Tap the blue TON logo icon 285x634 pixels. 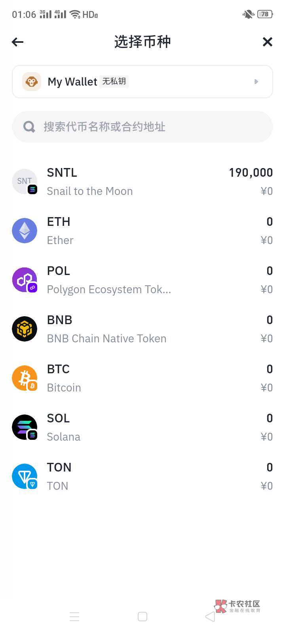pos(25,476)
